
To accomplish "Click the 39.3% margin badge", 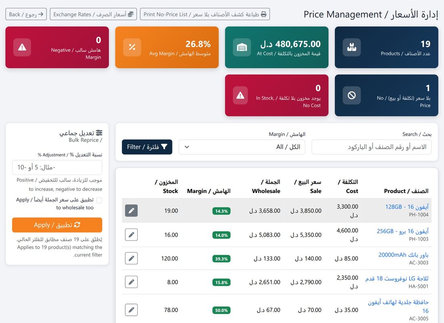I will 222,259.
